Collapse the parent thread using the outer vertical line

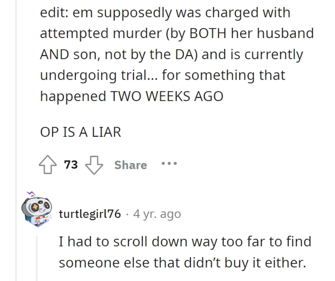coord(16,140)
